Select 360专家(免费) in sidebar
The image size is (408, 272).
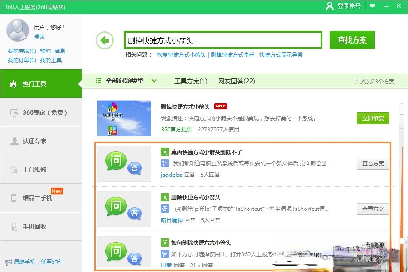pyautogui.click(x=41, y=112)
